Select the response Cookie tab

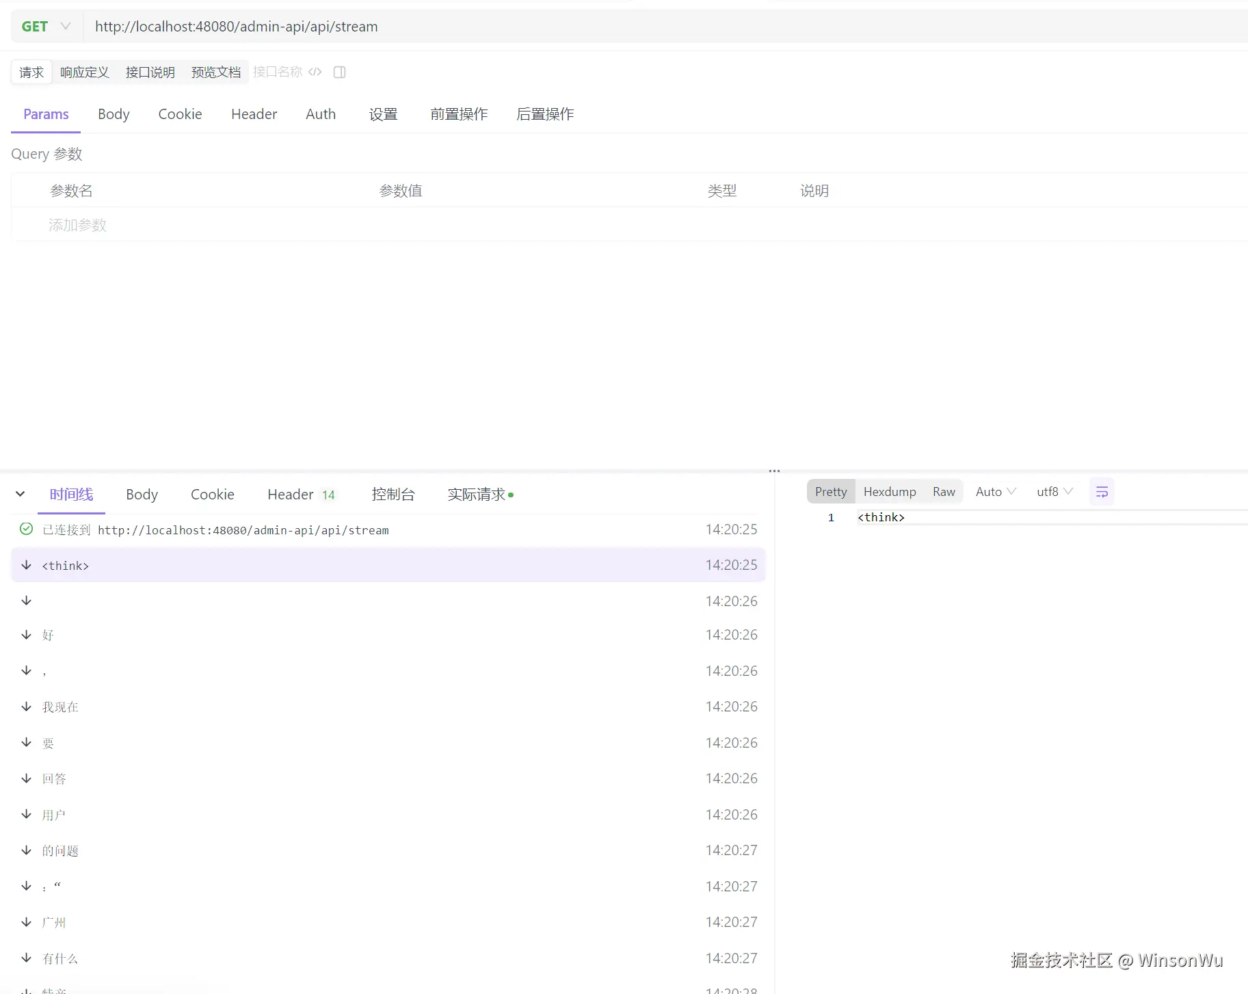pyautogui.click(x=212, y=495)
